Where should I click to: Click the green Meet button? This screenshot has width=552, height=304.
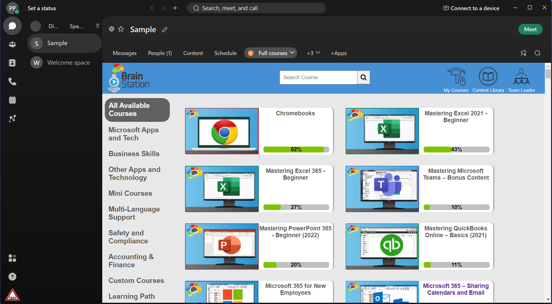pos(530,29)
